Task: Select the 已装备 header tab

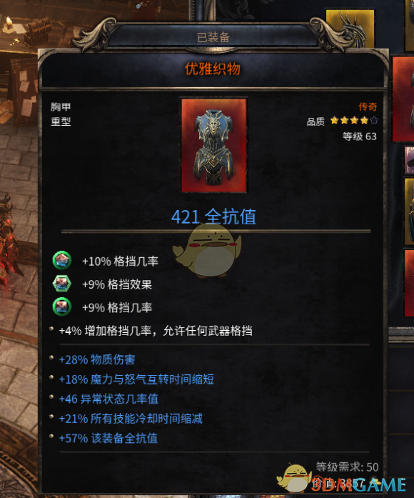Action: [213, 37]
